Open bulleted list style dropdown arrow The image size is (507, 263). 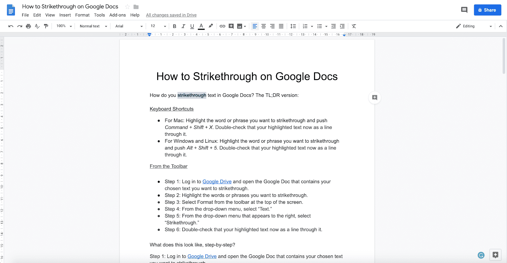point(326,27)
